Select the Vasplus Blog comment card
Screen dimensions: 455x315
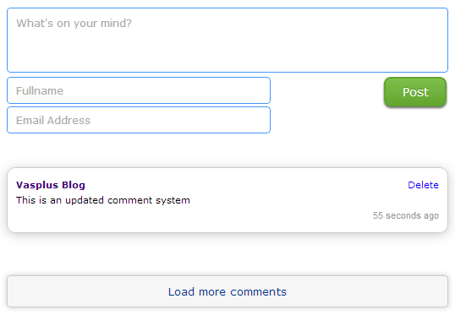pos(227,200)
